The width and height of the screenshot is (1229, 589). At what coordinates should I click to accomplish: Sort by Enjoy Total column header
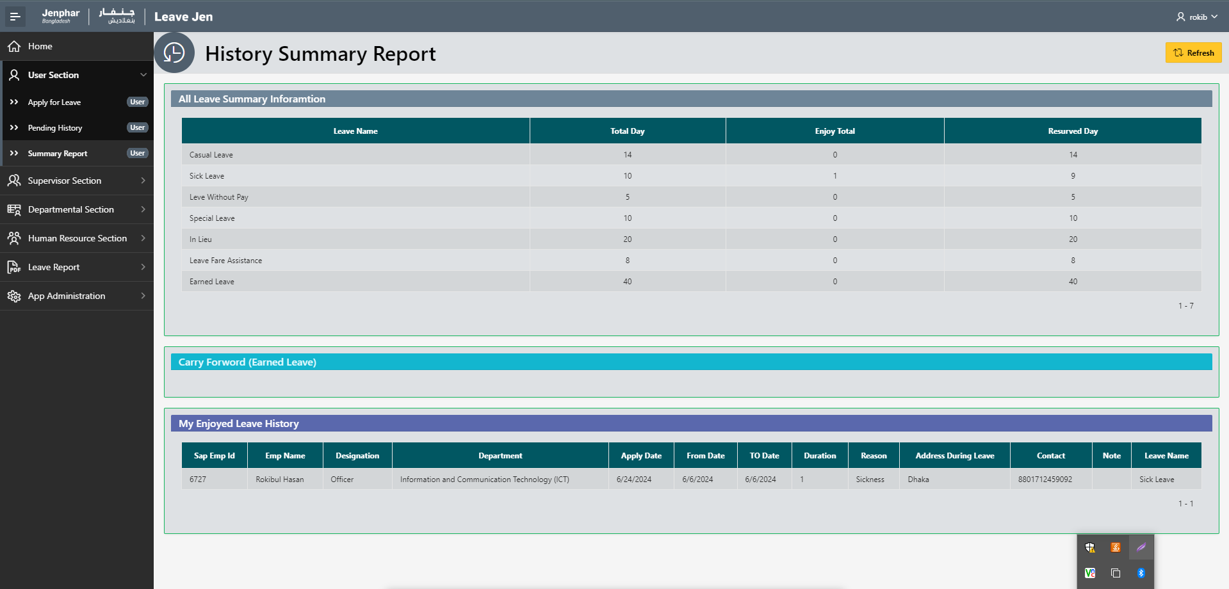click(835, 131)
